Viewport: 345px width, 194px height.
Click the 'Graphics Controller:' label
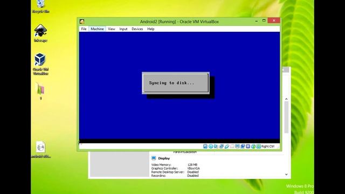164,169
